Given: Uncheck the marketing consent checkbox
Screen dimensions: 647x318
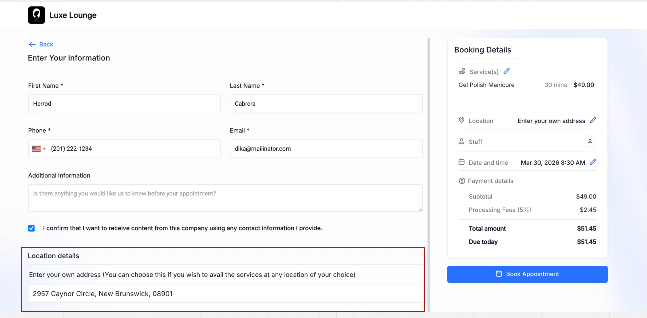Looking at the screenshot, I should (31, 228).
